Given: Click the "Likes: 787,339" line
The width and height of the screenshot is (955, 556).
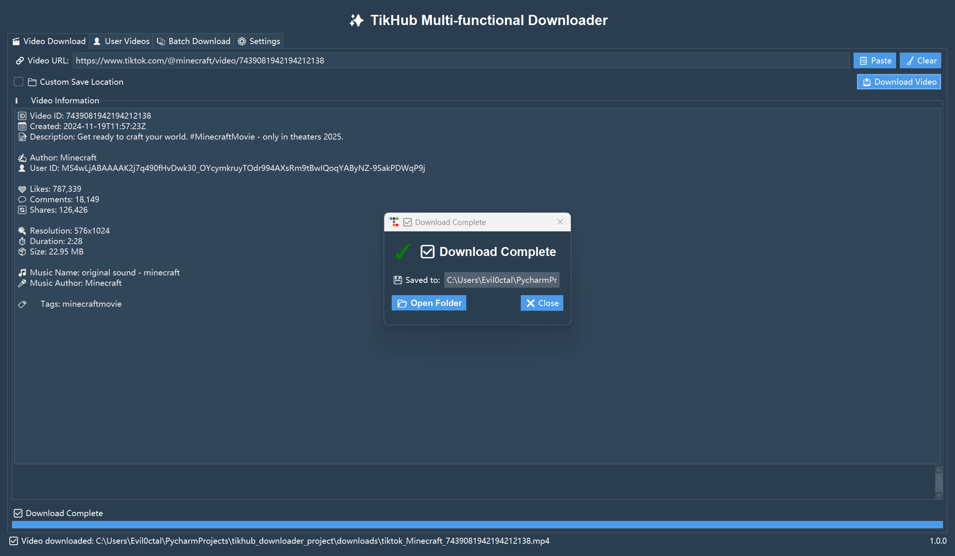Looking at the screenshot, I should [x=55, y=189].
